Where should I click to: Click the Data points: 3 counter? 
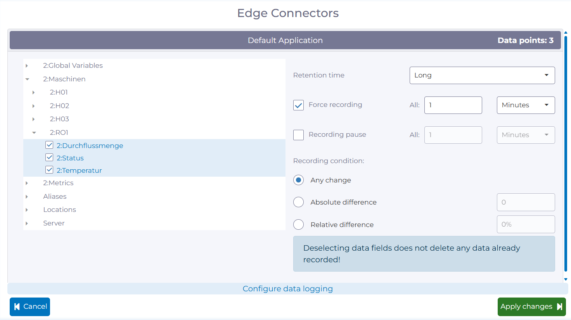(x=526, y=40)
